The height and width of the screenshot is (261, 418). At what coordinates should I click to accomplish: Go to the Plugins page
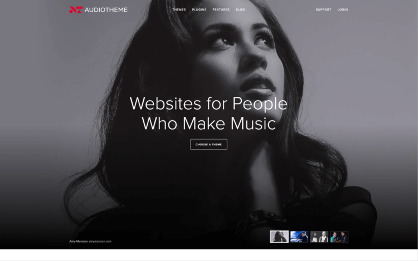pos(199,9)
